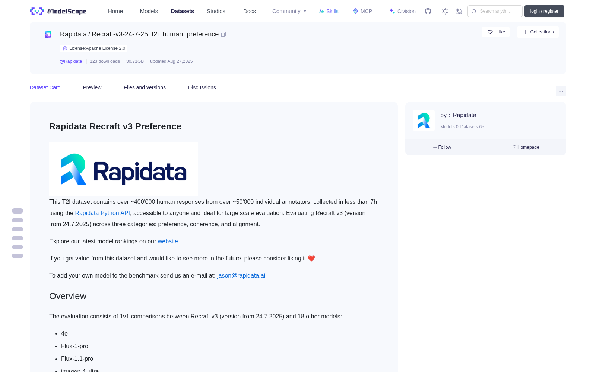
Task: Go to the Home page
Action: [x=115, y=11]
